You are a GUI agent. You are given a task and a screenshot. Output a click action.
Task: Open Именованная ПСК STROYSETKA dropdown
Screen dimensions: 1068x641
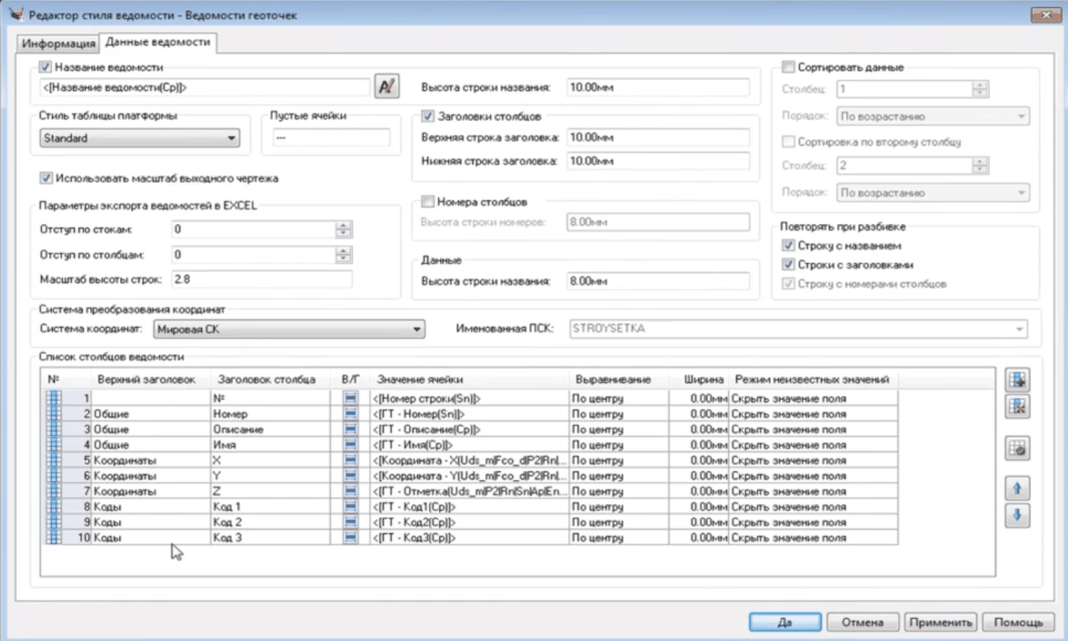(x=798, y=328)
